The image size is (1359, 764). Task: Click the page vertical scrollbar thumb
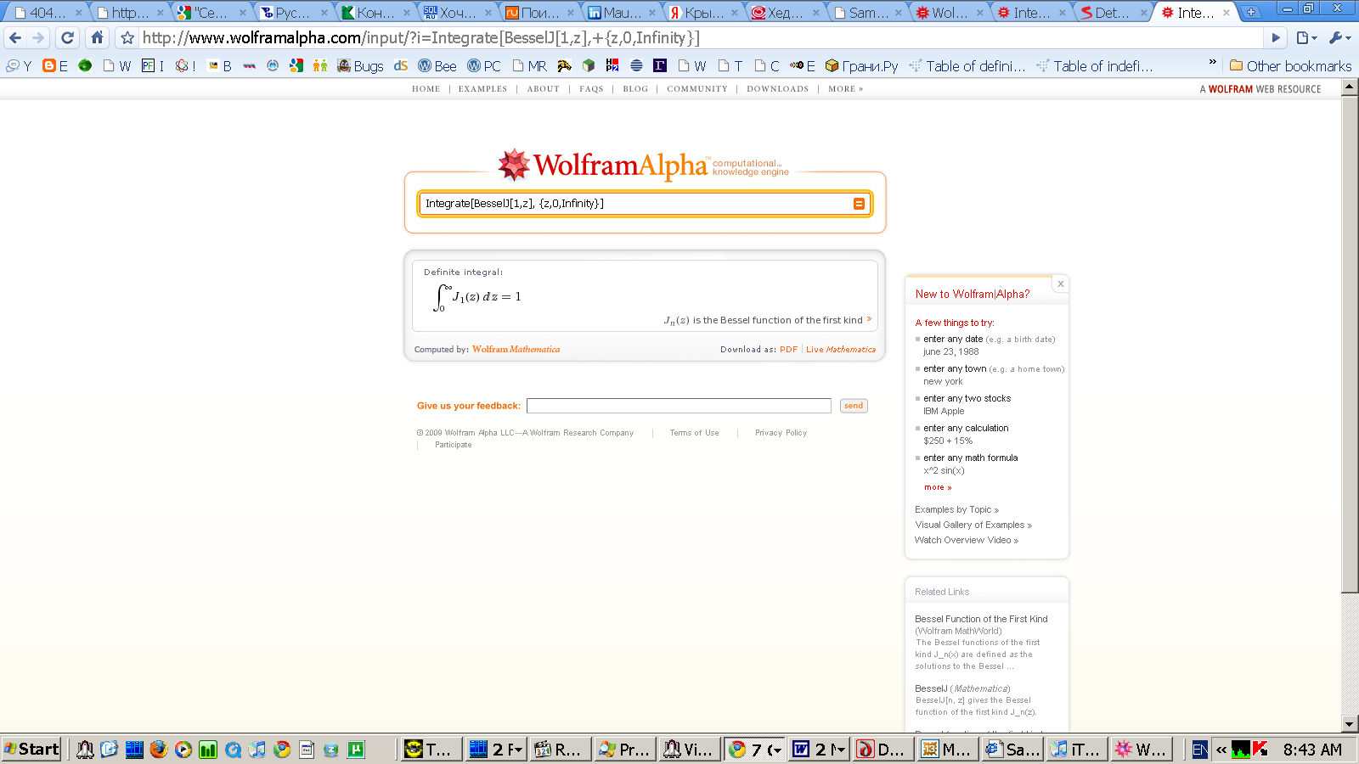pyautogui.click(x=1350, y=340)
